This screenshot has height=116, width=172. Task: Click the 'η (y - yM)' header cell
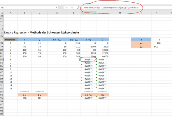click(74, 40)
